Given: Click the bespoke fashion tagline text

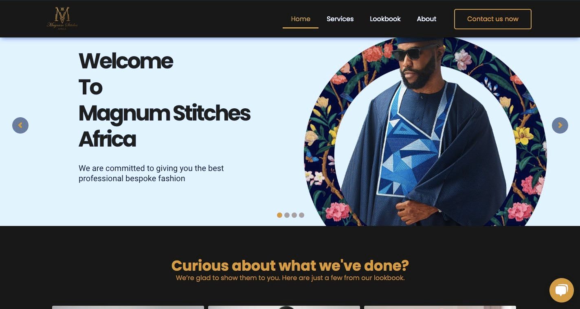Looking at the screenshot, I should (x=151, y=173).
